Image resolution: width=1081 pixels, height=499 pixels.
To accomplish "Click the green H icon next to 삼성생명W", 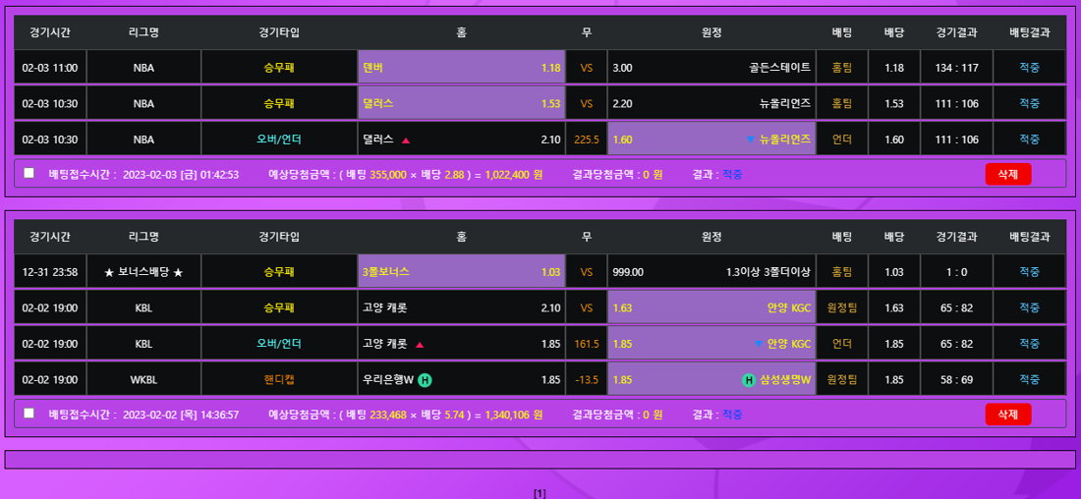I will click(x=749, y=380).
